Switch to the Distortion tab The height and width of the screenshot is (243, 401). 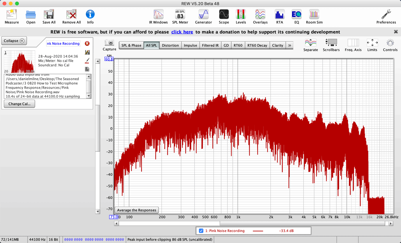170,45
